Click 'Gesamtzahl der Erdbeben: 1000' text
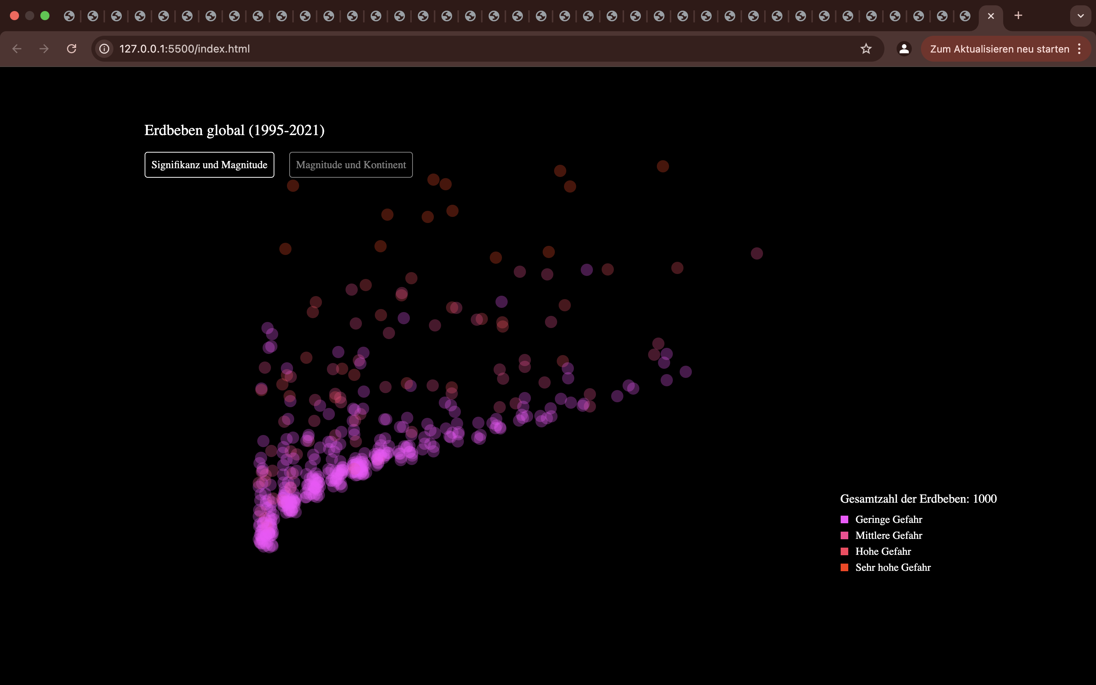Image resolution: width=1096 pixels, height=685 pixels. click(x=918, y=499)
